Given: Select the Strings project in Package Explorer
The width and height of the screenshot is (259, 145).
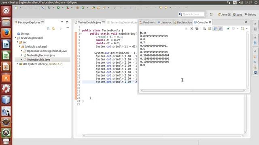Looking at the screenshot, I should 25,33.
